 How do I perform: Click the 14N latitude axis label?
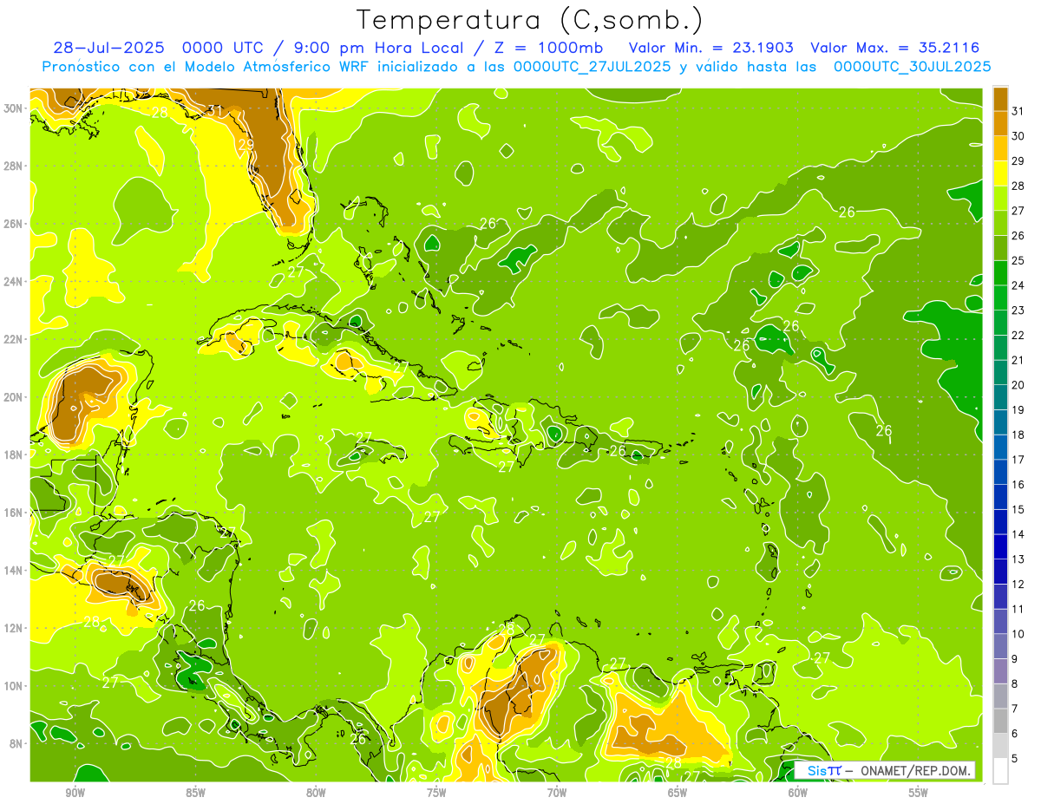pyautogui.click(x=14, y=571)
